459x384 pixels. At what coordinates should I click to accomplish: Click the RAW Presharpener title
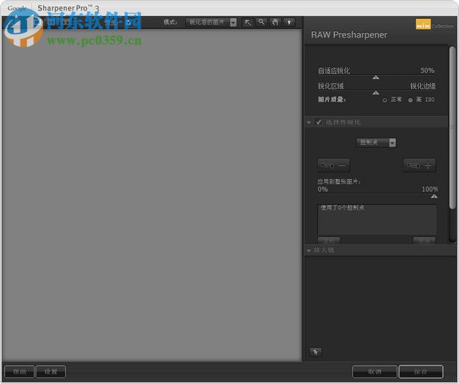point(349,35)
